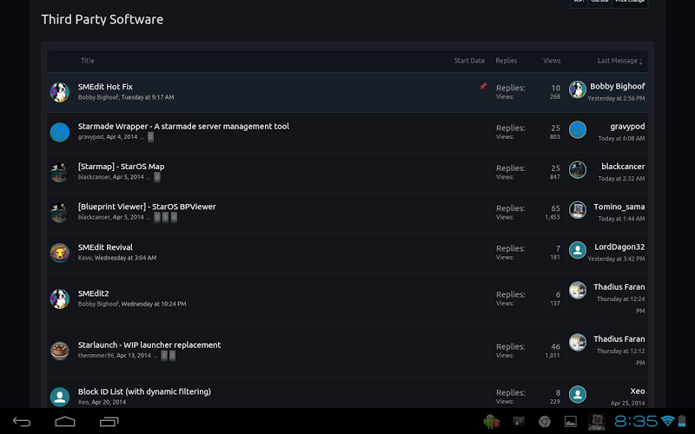Open Block ID List (with dynamic filtering) thread
The height and width of the screenshot is (434, 695).
[x=144, y=391]
